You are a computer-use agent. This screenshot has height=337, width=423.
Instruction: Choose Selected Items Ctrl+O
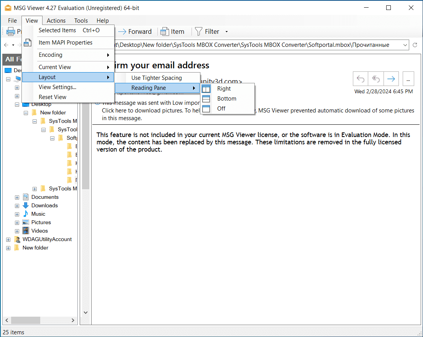tap(68, 30)
